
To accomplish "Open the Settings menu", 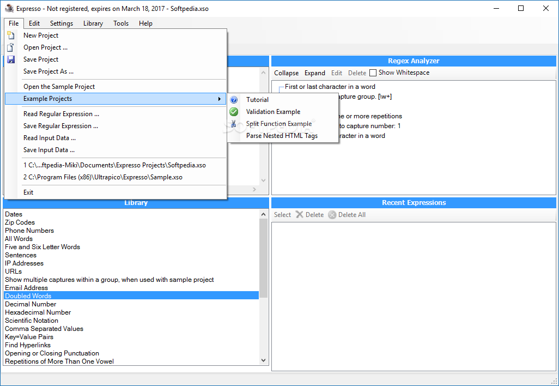I will [x=62, y=23].
